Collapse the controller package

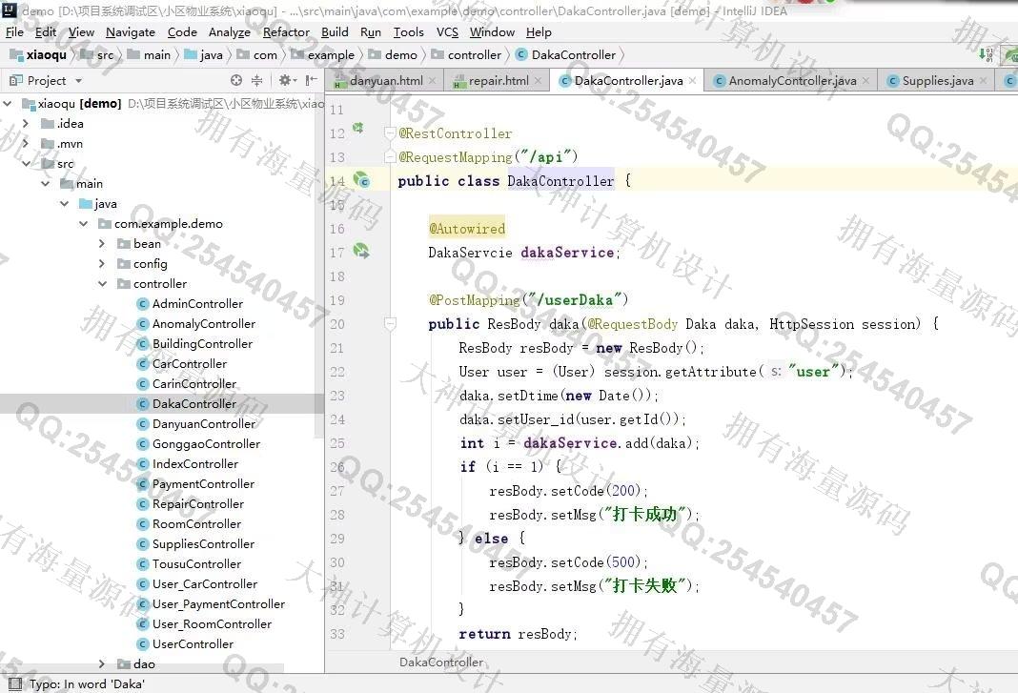[102, 284]
